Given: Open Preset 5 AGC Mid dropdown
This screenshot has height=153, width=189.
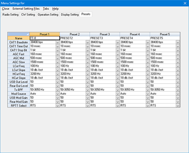Looking at the screenshot, I should (178, 58).
